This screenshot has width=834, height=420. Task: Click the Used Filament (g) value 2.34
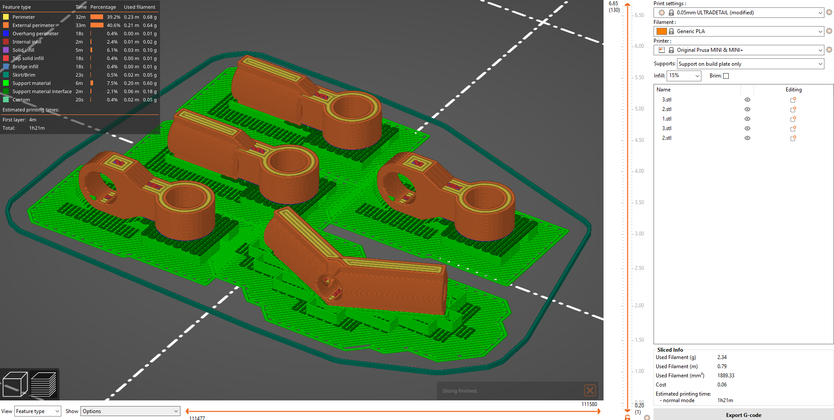(722, 357)
